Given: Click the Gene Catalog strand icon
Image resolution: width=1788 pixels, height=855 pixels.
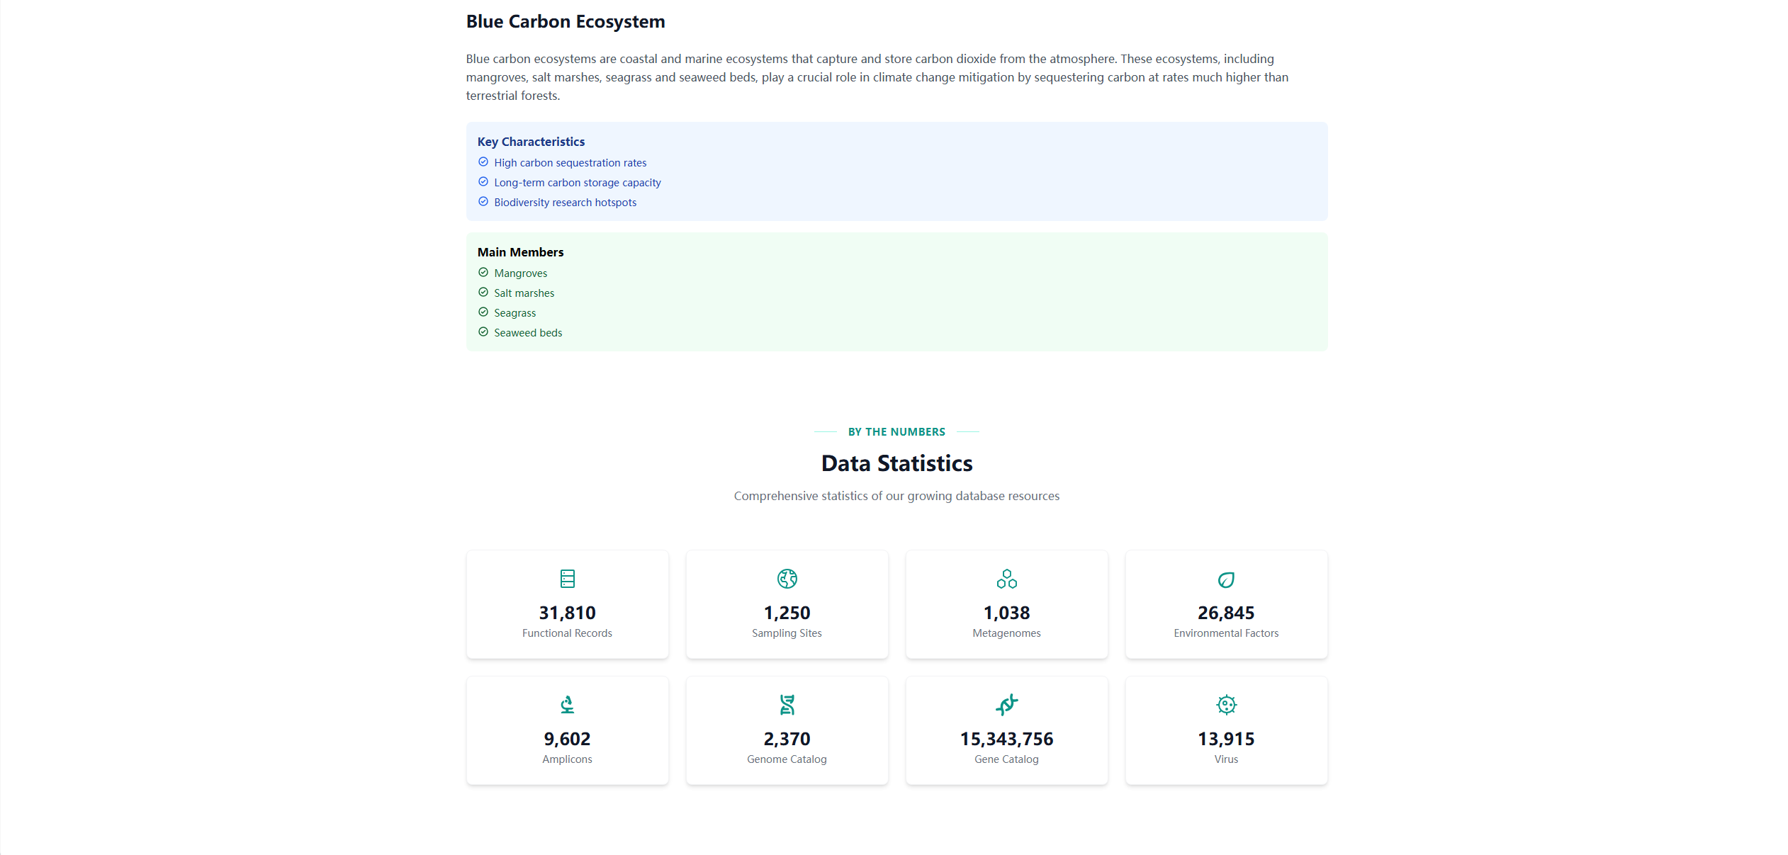Looking at the screenshot, I should (1006, 705).
